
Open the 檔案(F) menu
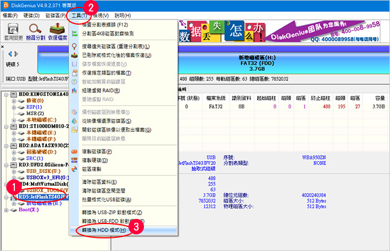tap(10, 15)
